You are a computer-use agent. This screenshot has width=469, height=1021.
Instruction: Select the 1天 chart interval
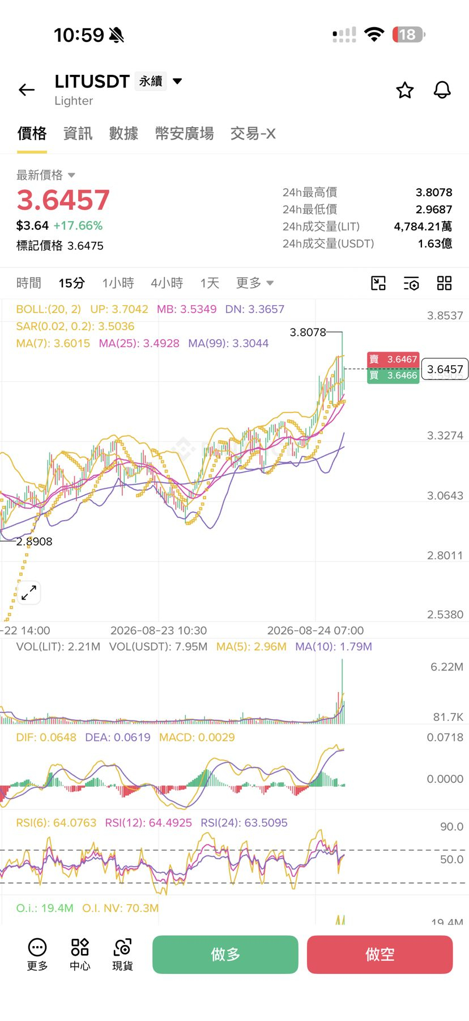210,283
